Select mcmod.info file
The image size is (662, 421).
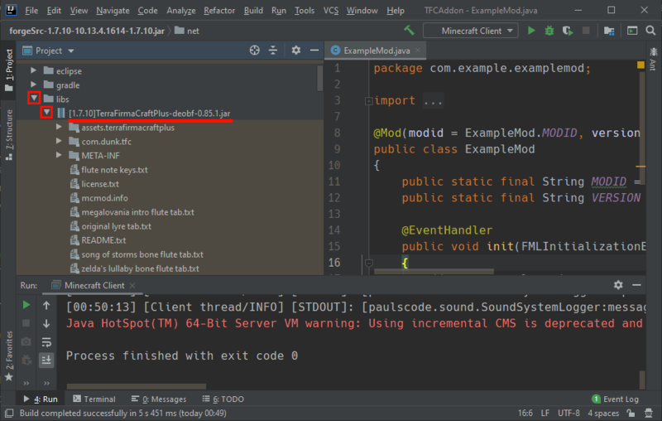104,198
